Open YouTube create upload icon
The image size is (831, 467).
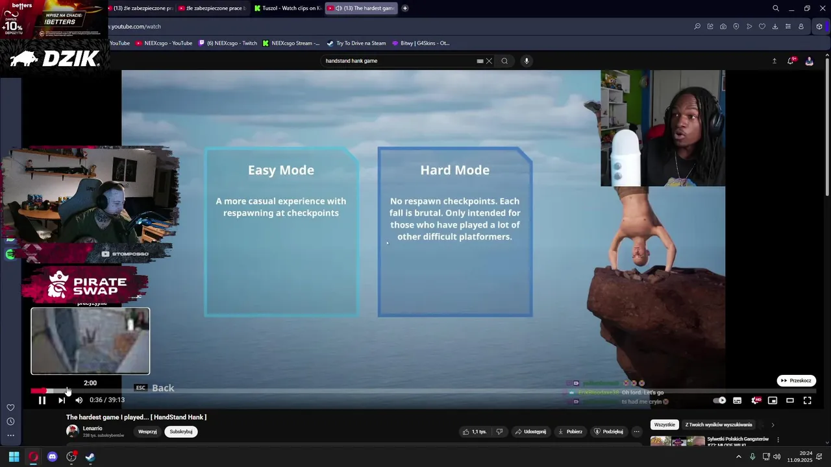pos(774,61)
